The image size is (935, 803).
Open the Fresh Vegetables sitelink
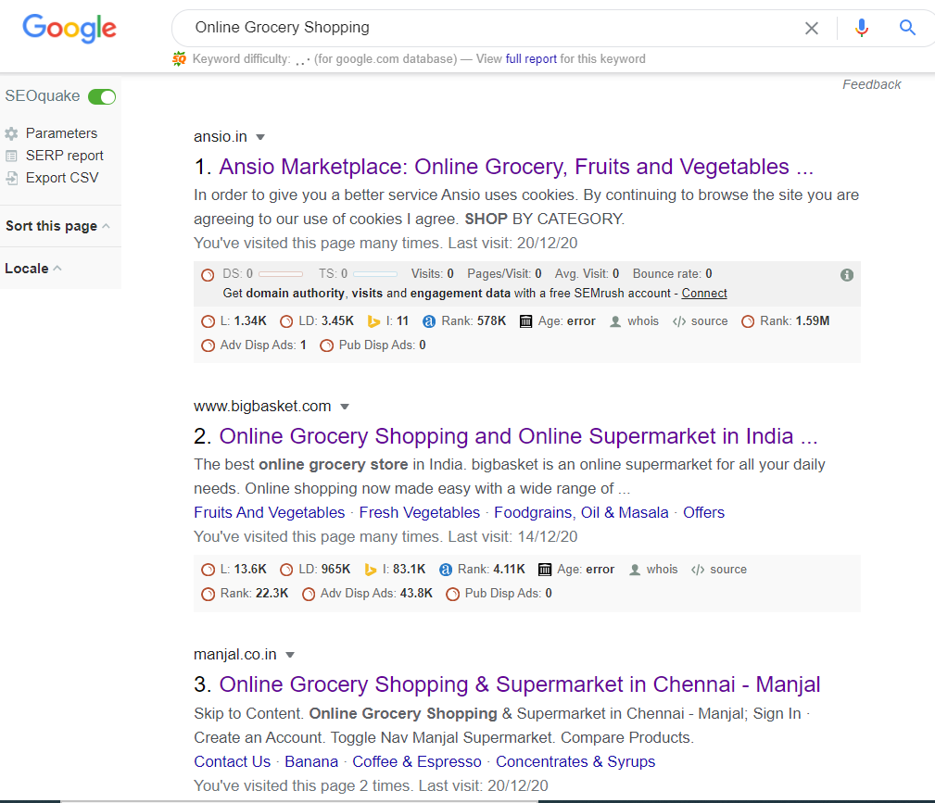[x=419, y=513]
